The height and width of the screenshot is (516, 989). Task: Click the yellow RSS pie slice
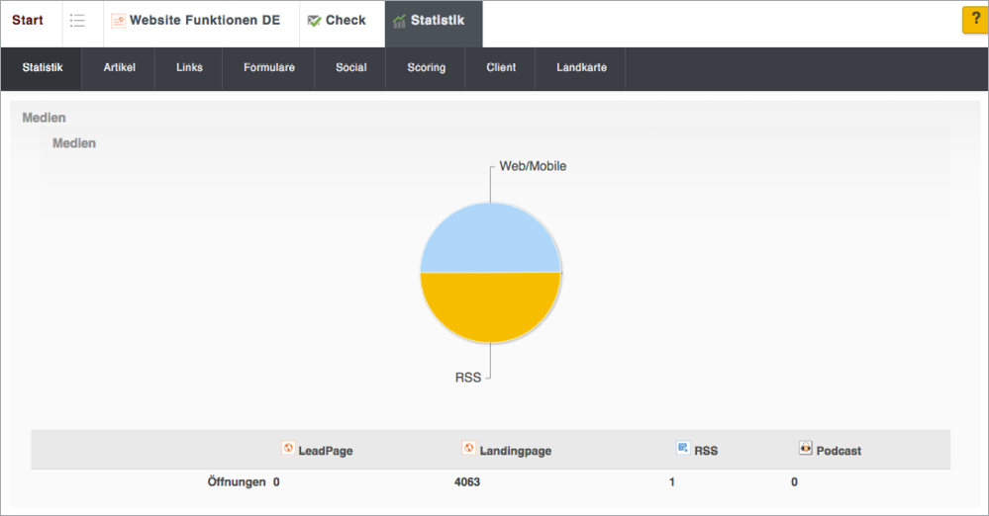pyautogui.click(x=490, y=308)
